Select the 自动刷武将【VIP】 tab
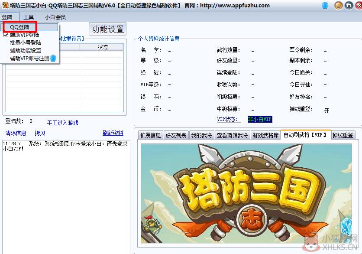 306,135
